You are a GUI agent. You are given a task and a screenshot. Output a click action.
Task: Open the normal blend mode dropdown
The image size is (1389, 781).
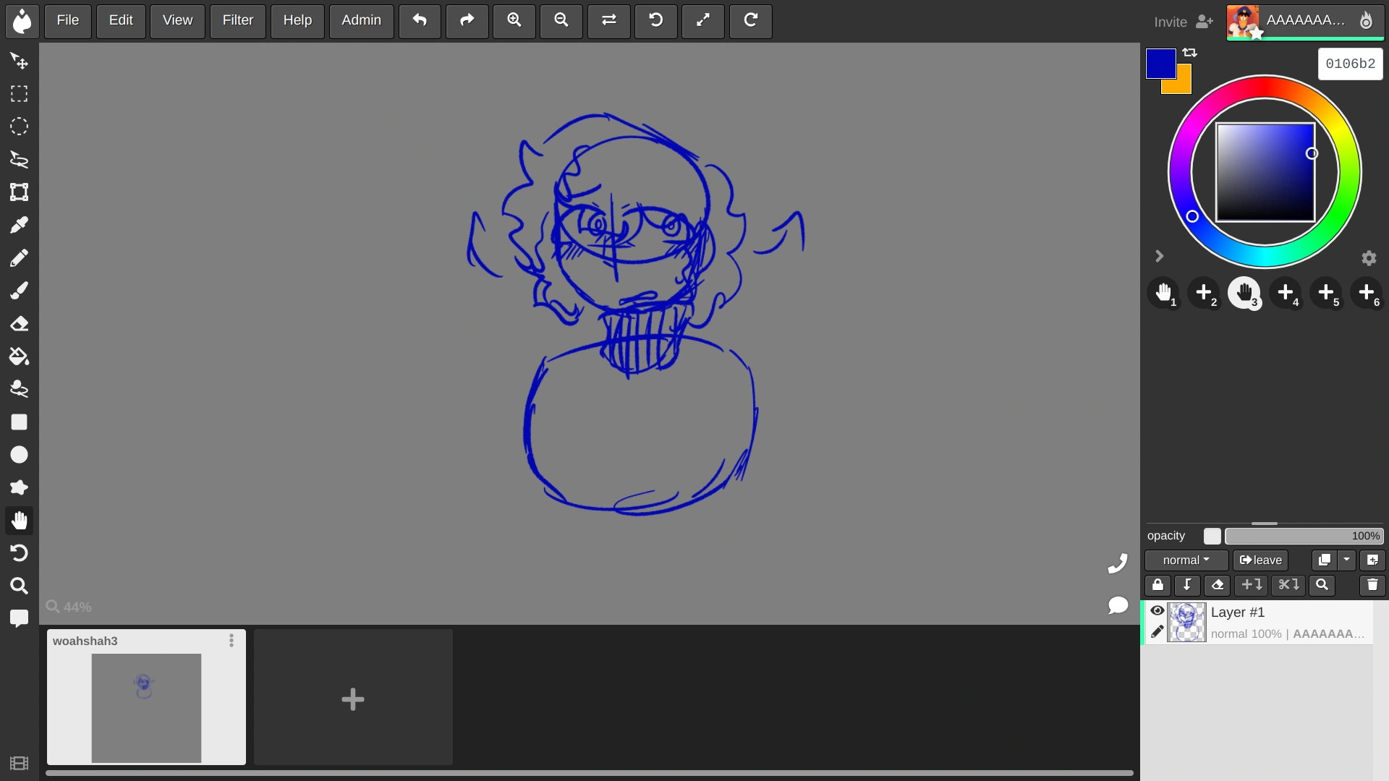point(1185,560)
